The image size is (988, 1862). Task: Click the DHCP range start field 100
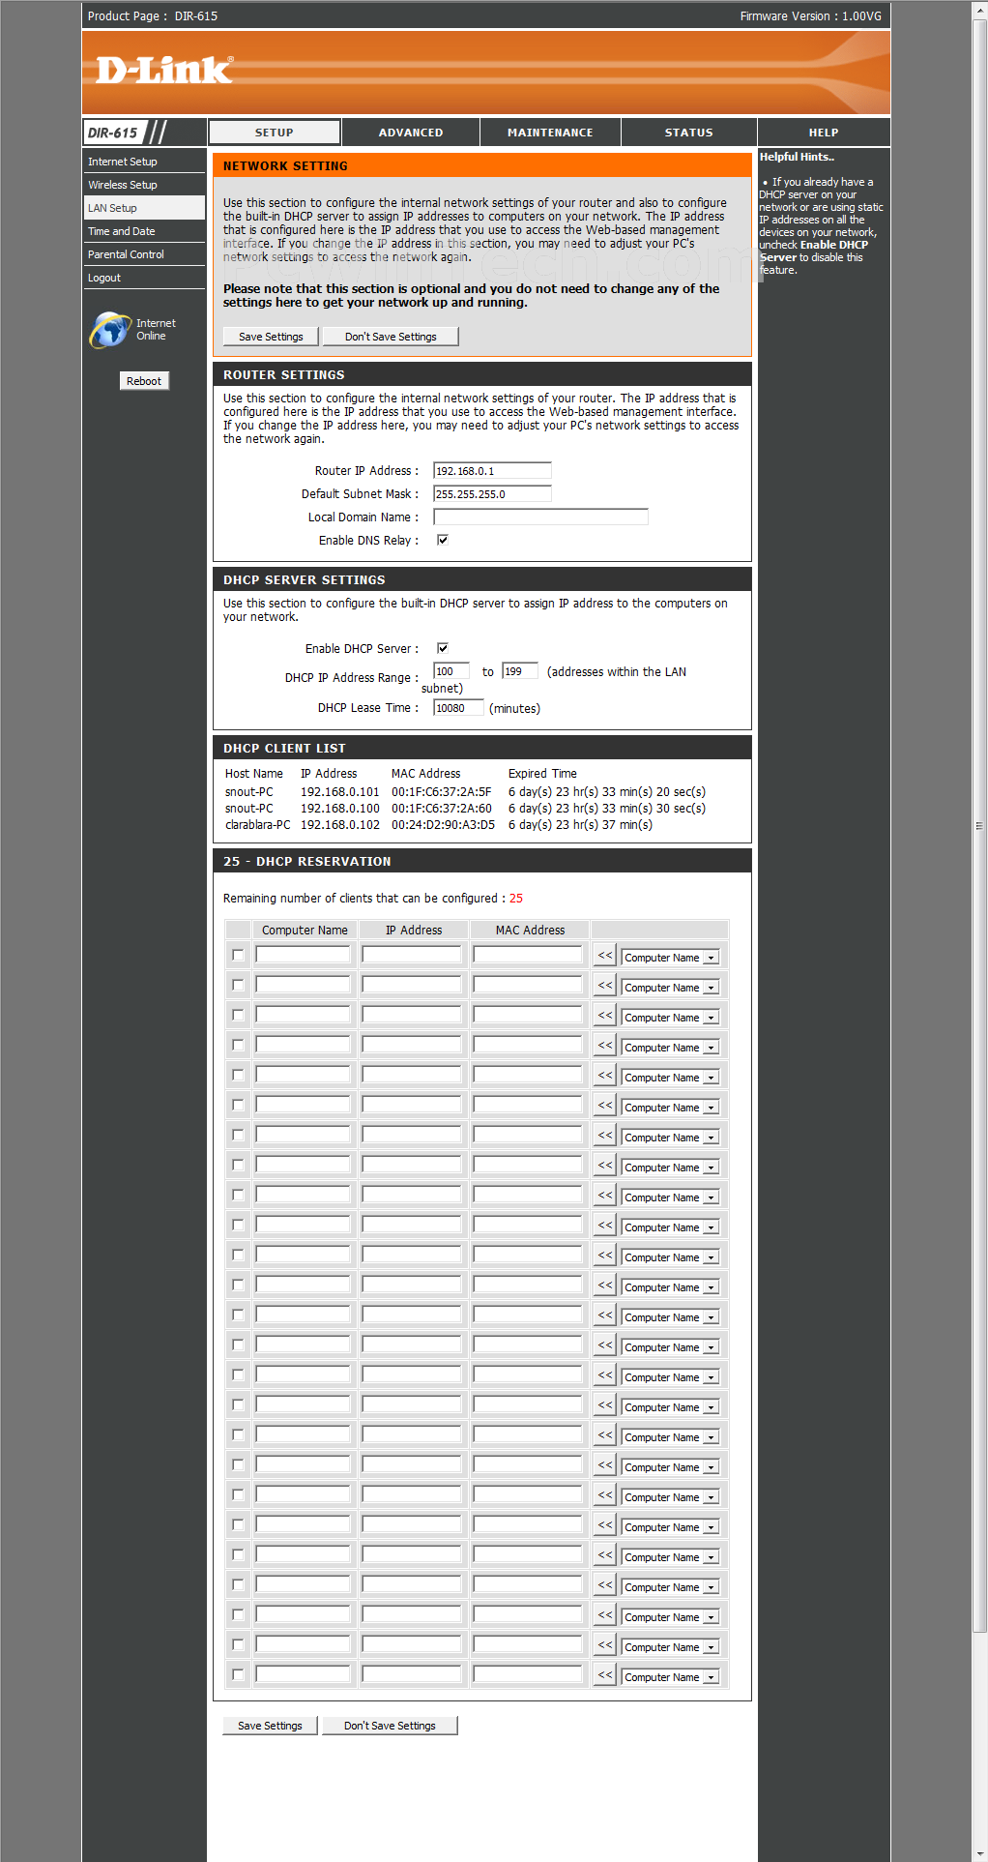click(451, 671)
